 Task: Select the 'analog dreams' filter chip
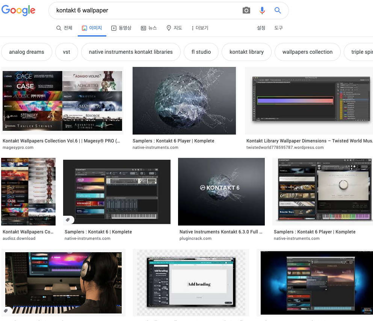coord(27,52)
